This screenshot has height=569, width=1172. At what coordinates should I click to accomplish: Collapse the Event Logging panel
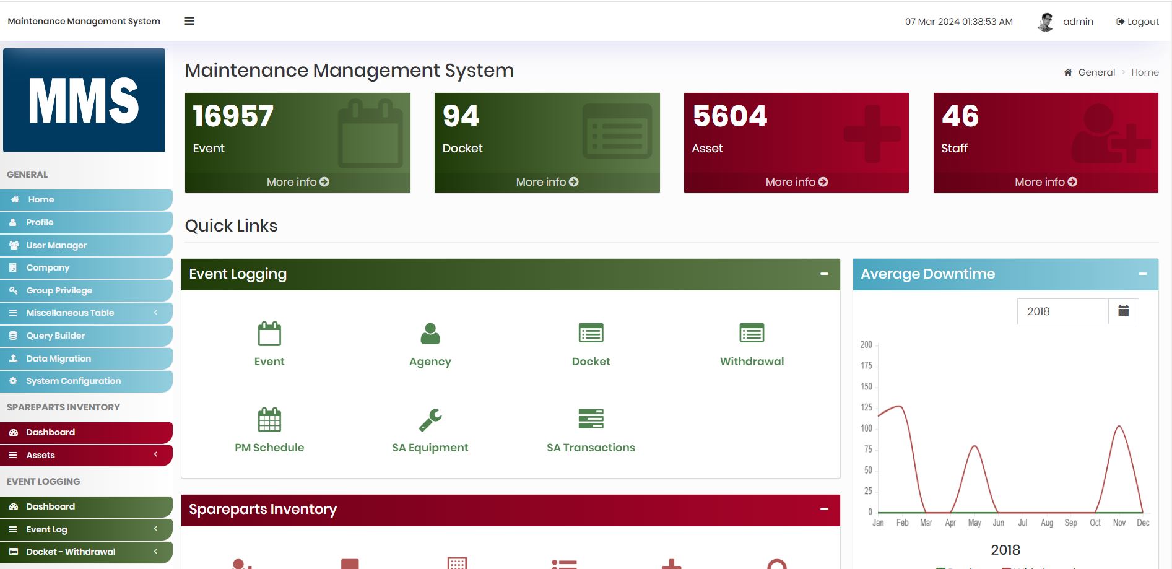[x=824, y=274]
